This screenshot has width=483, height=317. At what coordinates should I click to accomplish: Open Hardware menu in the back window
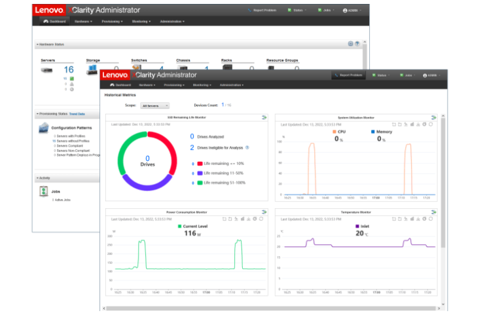pos(83,22)
